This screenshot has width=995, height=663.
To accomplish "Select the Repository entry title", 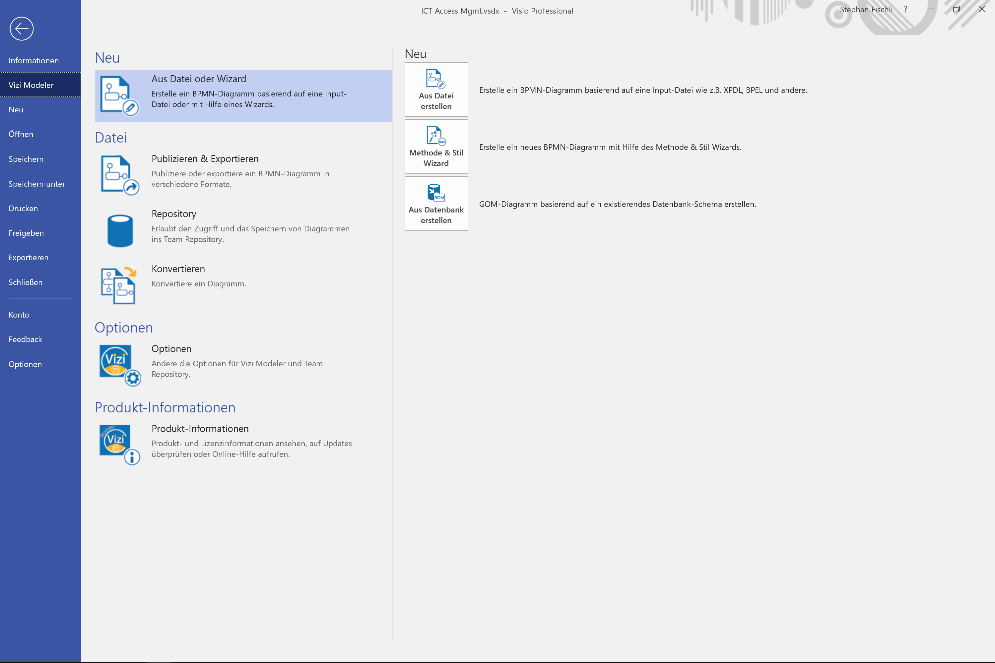I will coord(174,214).
